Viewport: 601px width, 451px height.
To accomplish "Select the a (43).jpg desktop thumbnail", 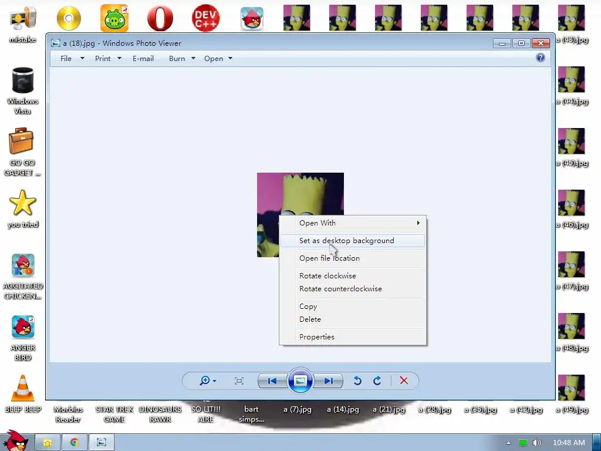I will click(x=572, y=18).
